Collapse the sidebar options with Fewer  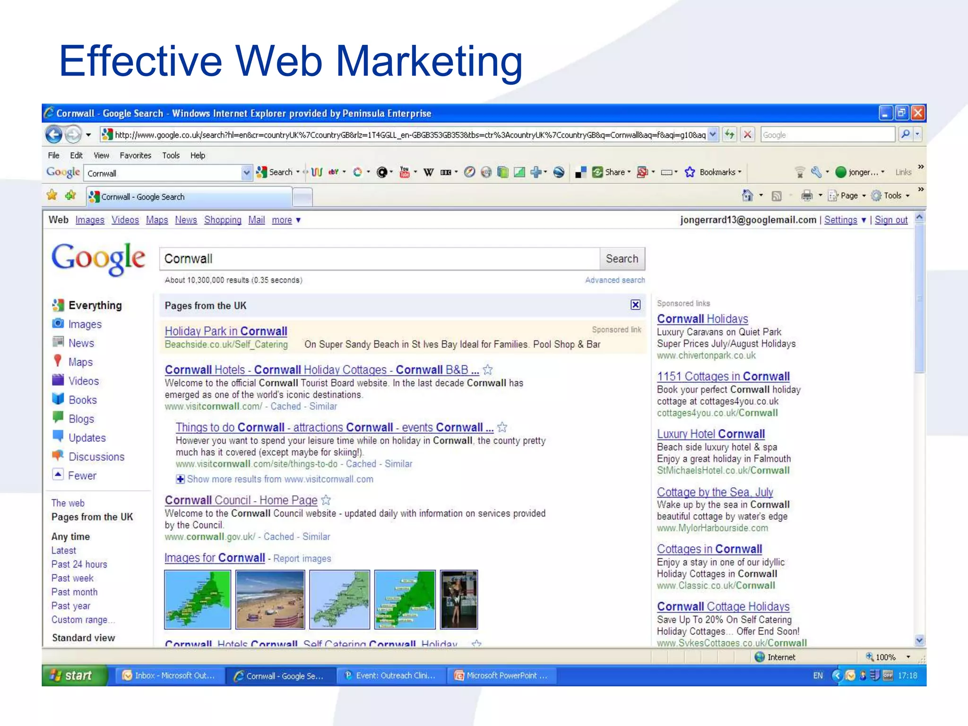pyautogui.click(x=82, y=475)
